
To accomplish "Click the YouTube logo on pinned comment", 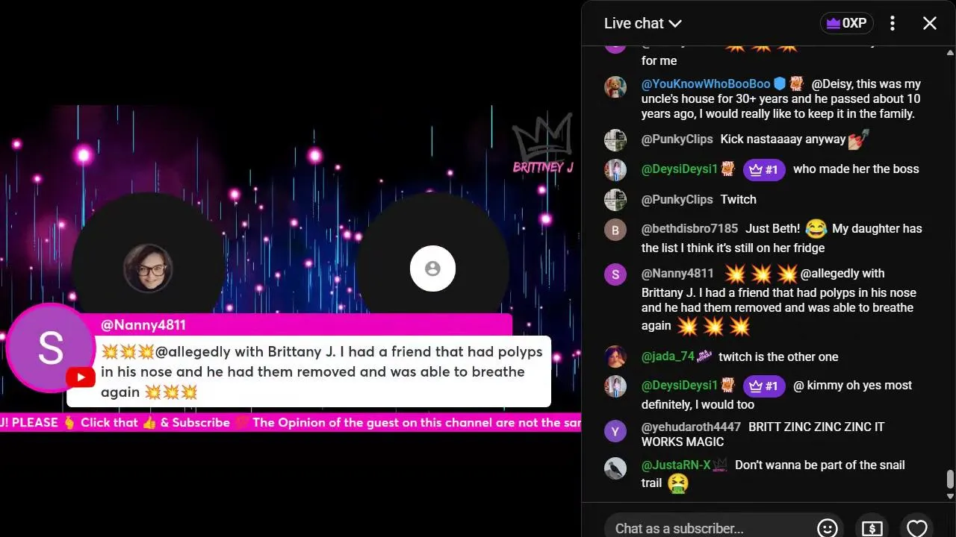I will [81, 377].
